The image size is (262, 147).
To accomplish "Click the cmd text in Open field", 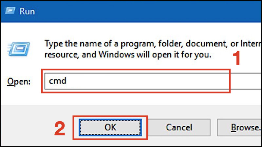I will (x=58, y=81).
